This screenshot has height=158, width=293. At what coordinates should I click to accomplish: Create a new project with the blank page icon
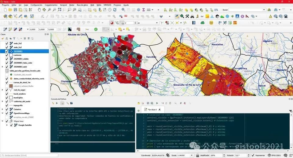5,10
